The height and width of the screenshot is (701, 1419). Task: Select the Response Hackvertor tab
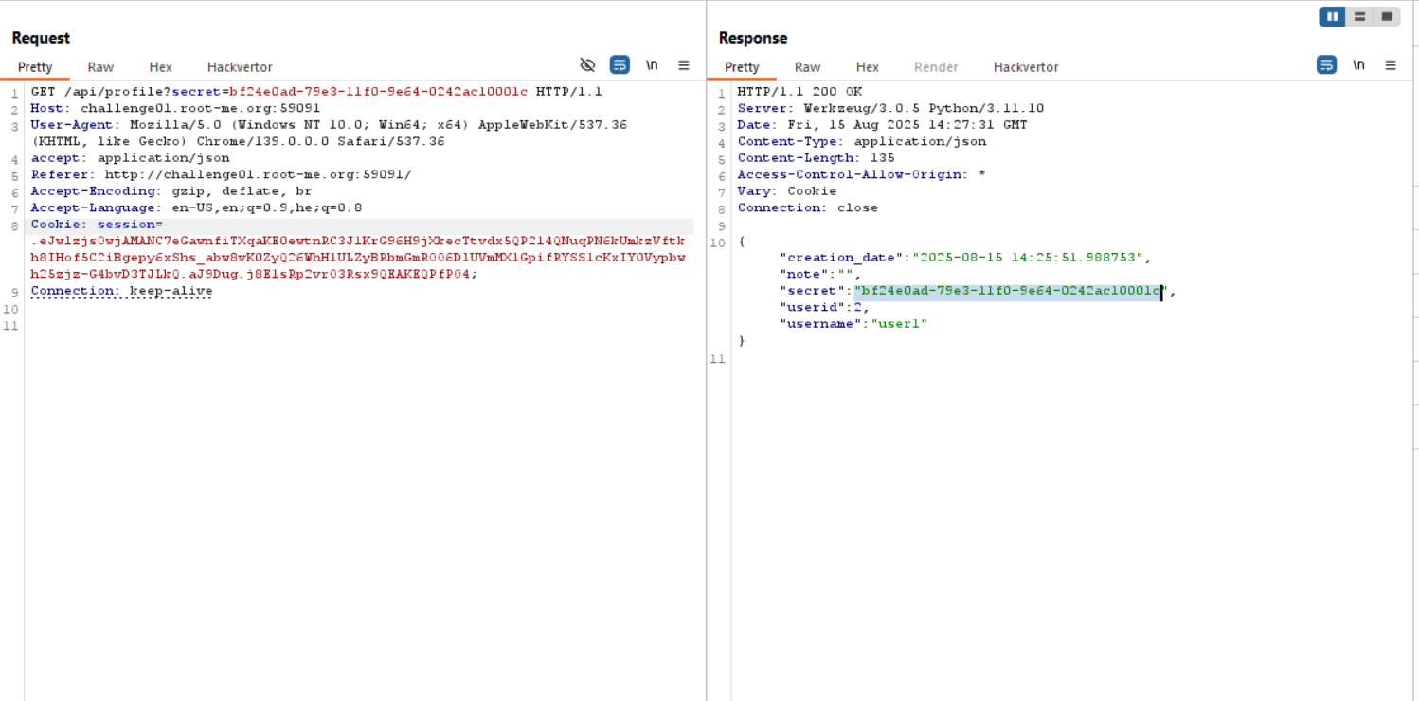(x=1026, y=67)
